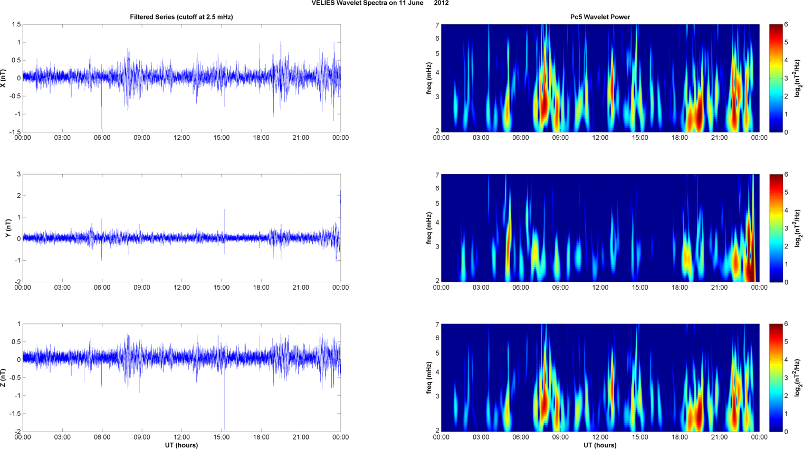Screen dimensions: 803x449
Task: Click the freq (mHz) label of the top spectrogram
Action: click(x=429, y=78)
